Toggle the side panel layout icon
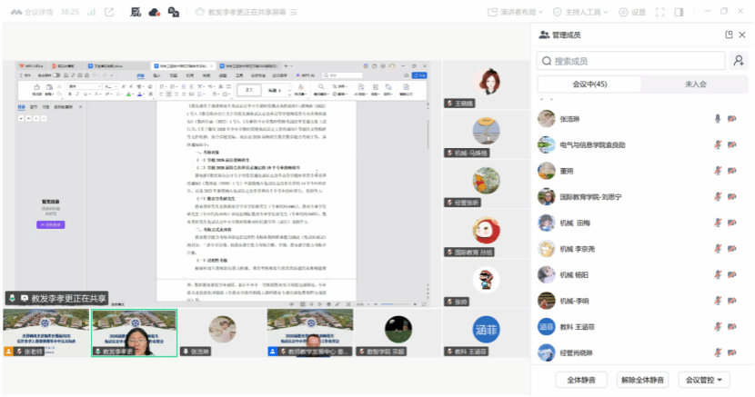The width and height of the screenshot is (755, 397). (x=679, y=12)
